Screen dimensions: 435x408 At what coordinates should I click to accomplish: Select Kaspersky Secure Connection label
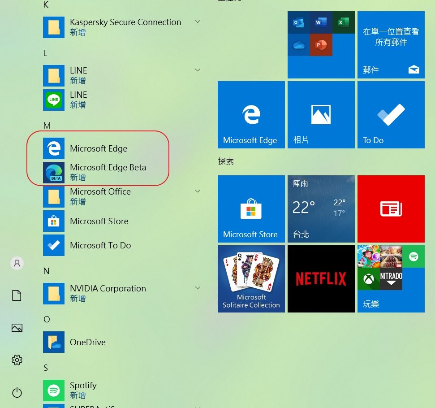tap(125, 22)
